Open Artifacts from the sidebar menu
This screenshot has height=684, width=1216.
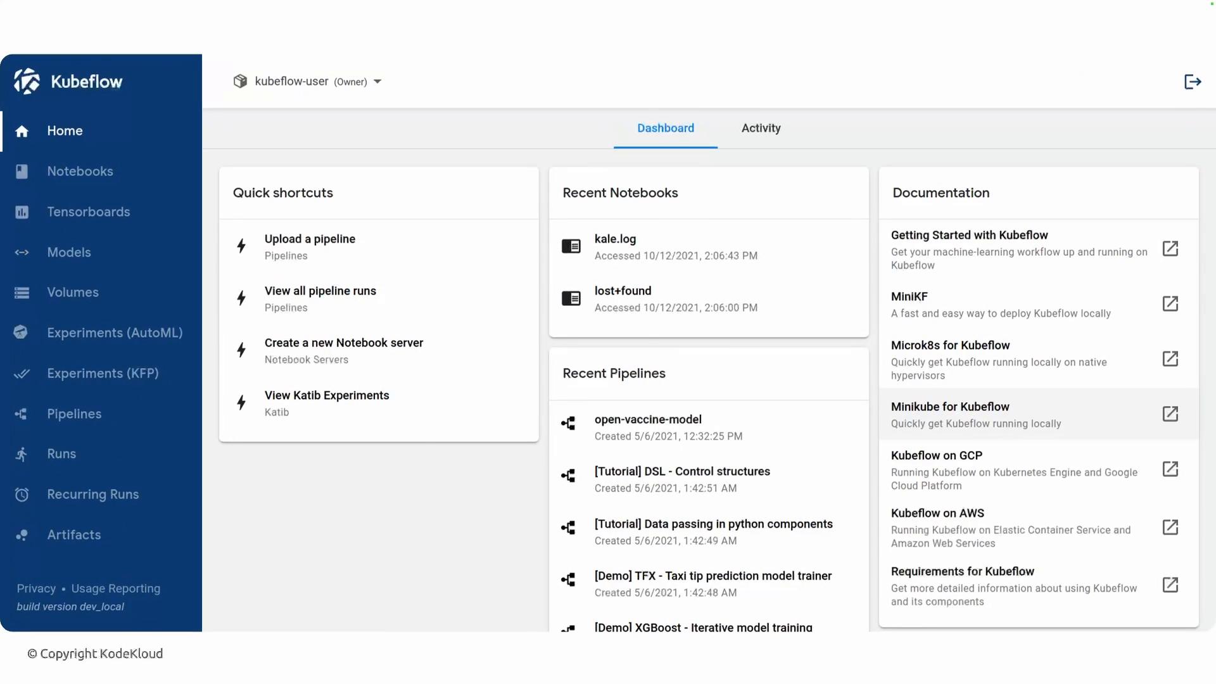101,535
